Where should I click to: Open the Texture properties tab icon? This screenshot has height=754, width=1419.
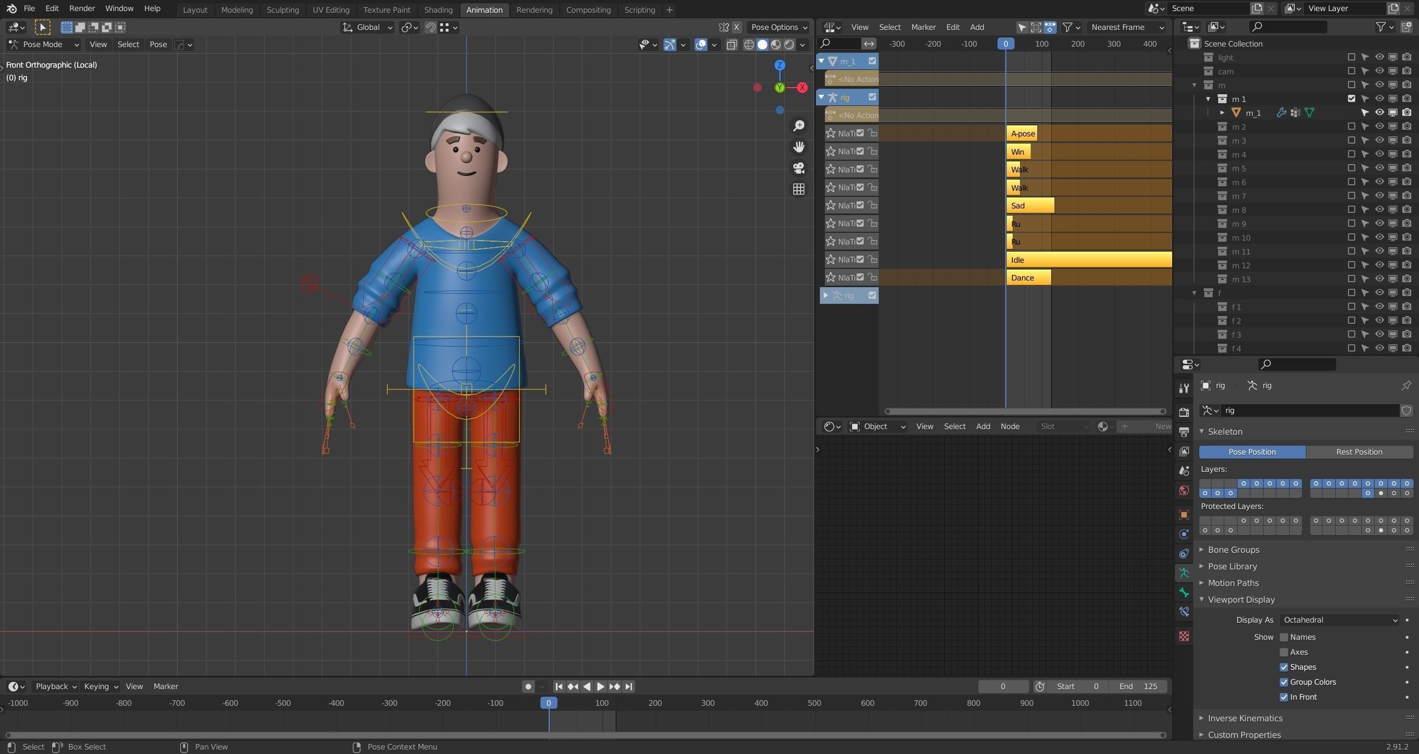coord(1184,636)
